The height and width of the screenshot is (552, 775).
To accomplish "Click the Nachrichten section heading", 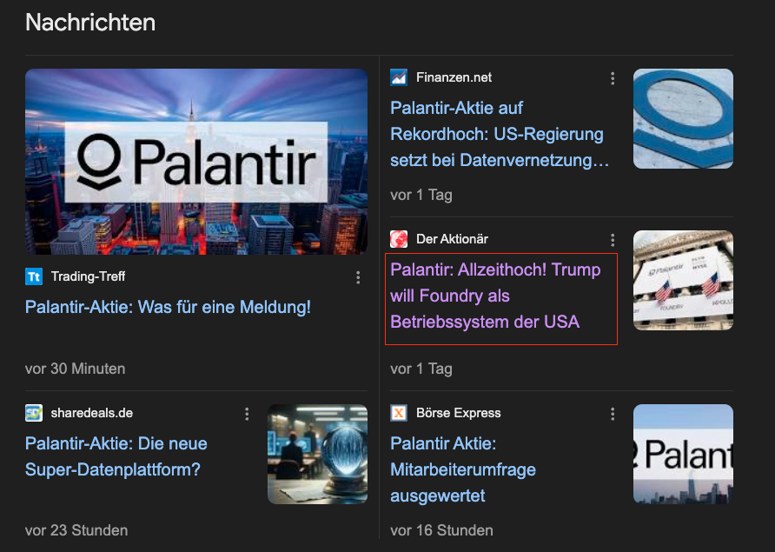I will 90,23.
